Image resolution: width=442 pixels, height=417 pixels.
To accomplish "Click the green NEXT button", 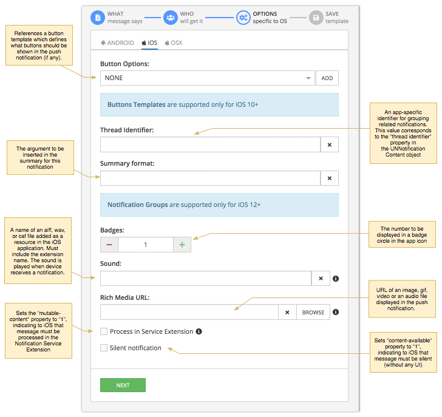I will 123,385.
